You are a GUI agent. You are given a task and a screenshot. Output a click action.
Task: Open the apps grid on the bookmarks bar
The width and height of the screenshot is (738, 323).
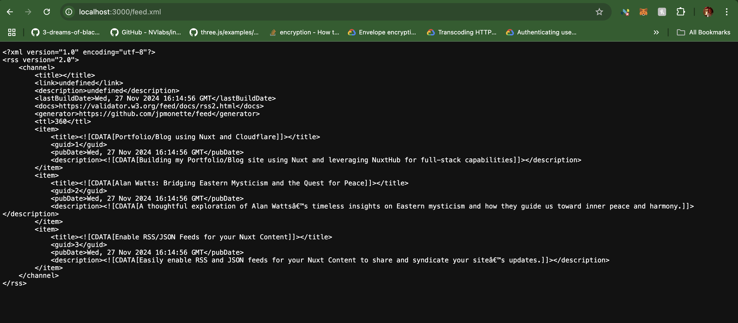click(11, 32)
